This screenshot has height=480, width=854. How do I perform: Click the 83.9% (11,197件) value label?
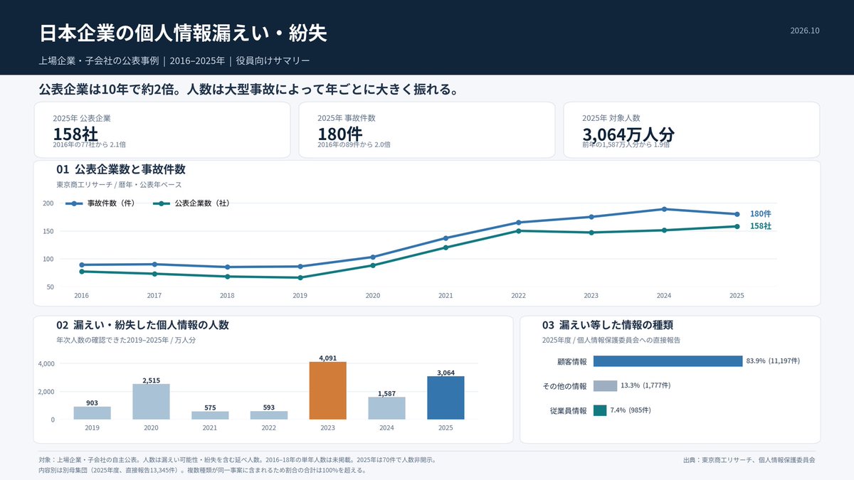click(773, 361)
